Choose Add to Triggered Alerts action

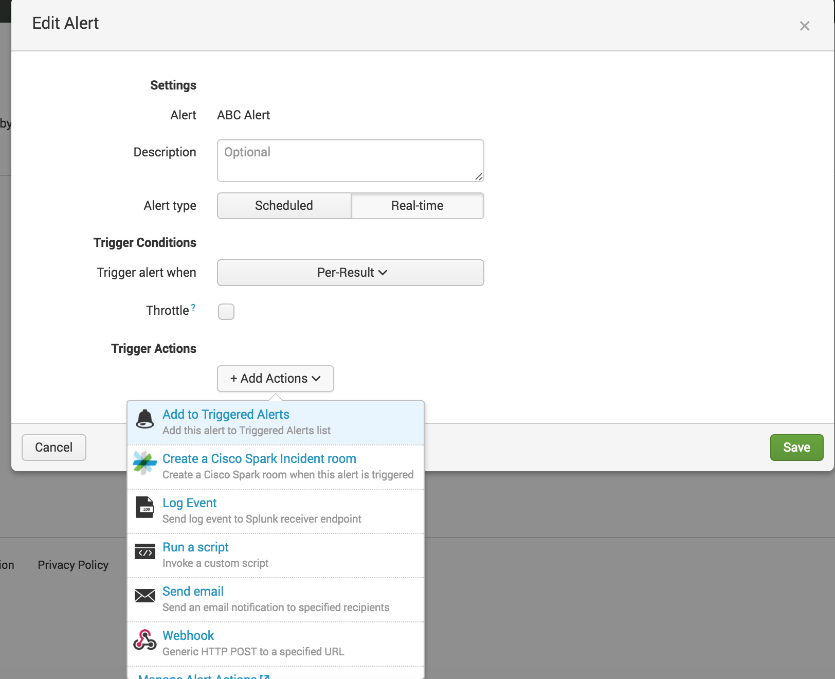coord(226,415)
